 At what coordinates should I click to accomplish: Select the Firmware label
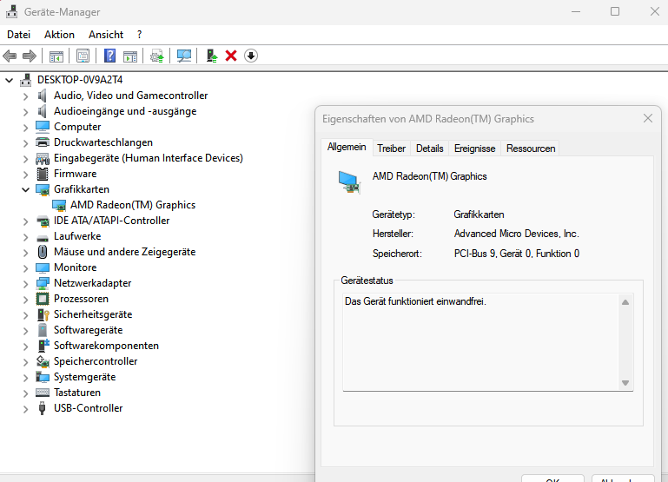click(x=75, y=174)
